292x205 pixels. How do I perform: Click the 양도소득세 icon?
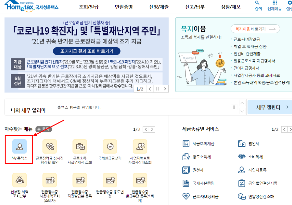pos(186,157)
